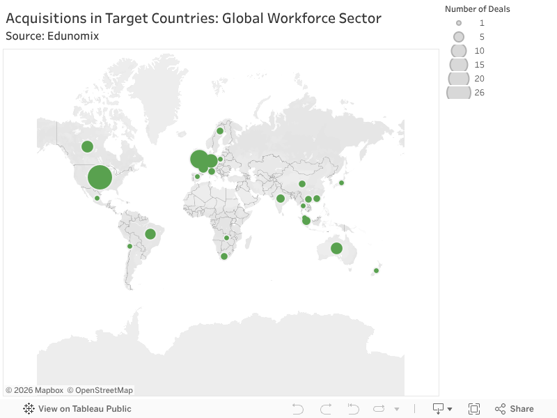Click the redo arrow icon

coord(325,409)
